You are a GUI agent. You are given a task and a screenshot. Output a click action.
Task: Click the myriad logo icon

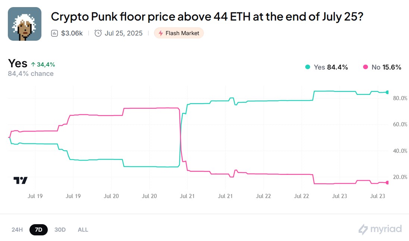[x=362, y=229]
